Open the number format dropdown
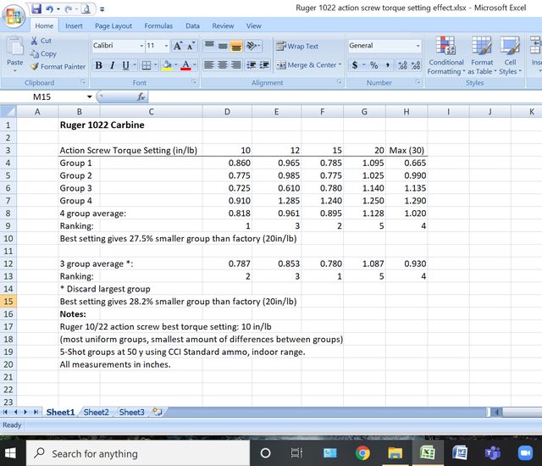 pyautogui.click(x=418, y=46)
